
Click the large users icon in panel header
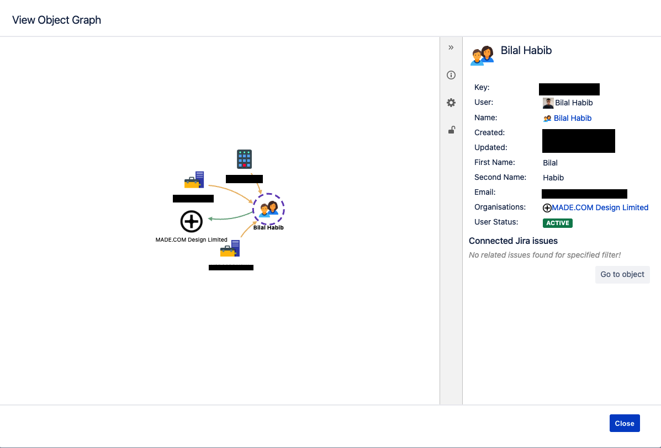pyautogui.click(x=482, y=55)
